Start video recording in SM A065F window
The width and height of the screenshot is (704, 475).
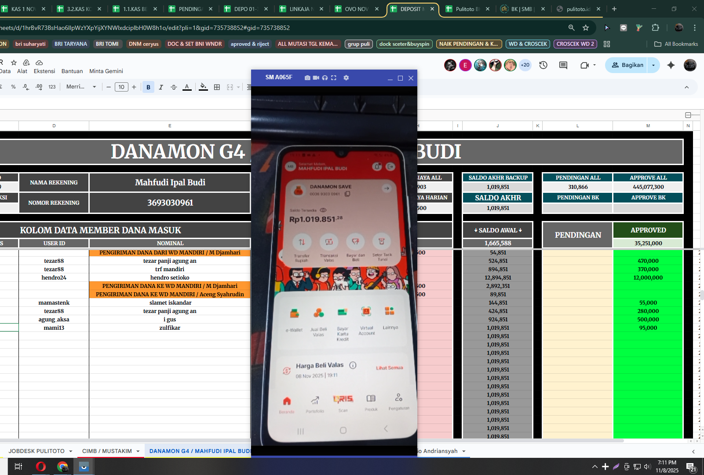316,78
